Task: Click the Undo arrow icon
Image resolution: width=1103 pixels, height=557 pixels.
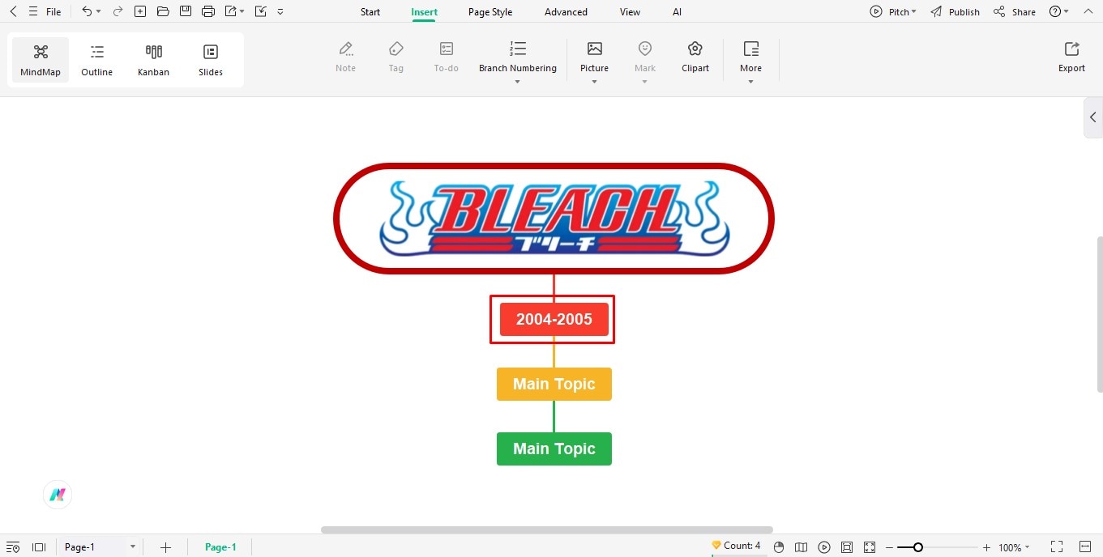Action: (87, 11)
